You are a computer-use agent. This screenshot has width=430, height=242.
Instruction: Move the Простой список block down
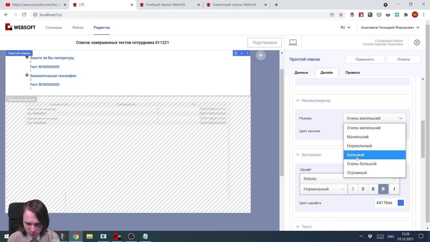(242, 53)
